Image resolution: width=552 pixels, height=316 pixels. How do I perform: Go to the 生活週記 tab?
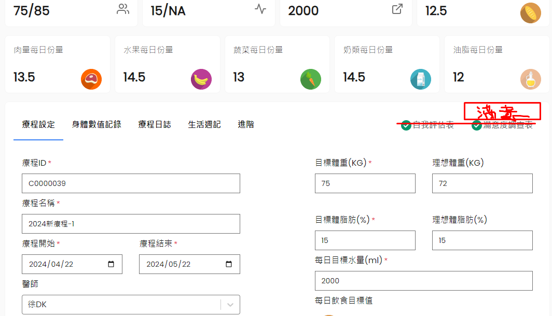point(204,124)
